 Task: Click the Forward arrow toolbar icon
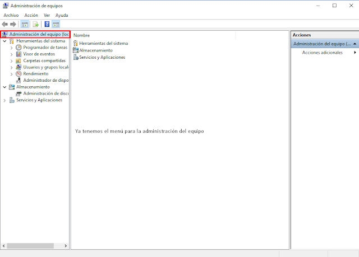pos(13,24)
